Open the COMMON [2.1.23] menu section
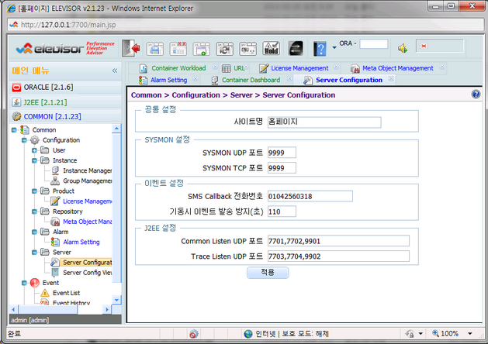488x344 pixels. pyautogui.click(x=65, y=116)
